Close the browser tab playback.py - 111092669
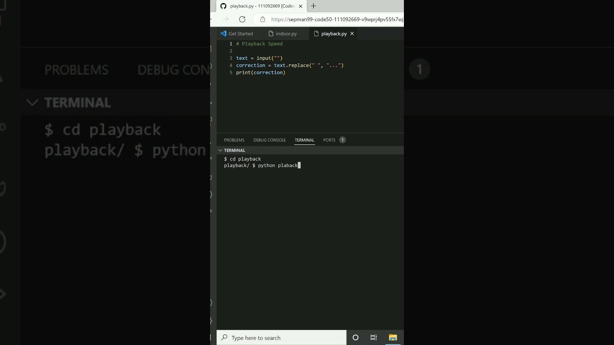Image resolution: width=614 pixels, height=345 pixels. pyautogui.click(x=301, y=6)
